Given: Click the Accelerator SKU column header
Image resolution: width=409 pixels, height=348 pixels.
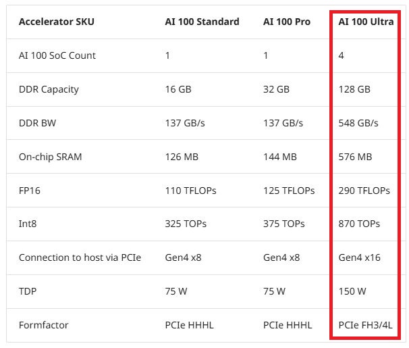Looking at the screenshot, I should click(57, 22).
